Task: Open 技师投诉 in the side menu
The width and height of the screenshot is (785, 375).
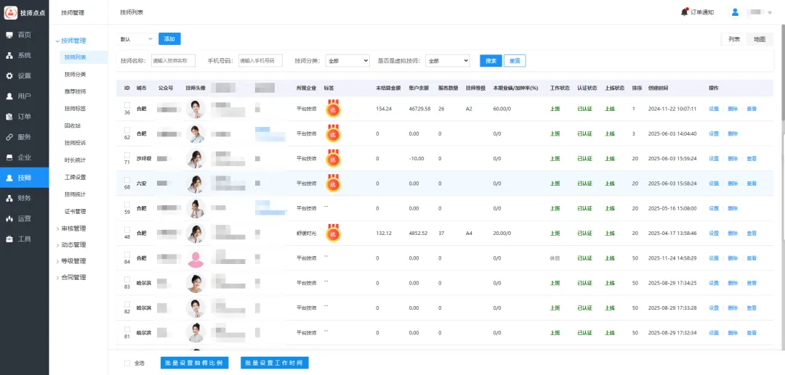Action: 75,142
